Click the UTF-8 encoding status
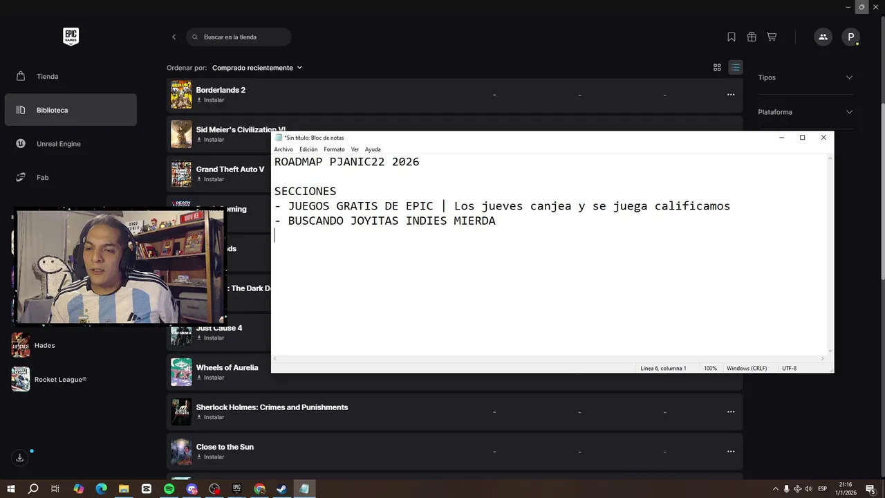Viewport: 885px width, 498px height. click(789, 368)
